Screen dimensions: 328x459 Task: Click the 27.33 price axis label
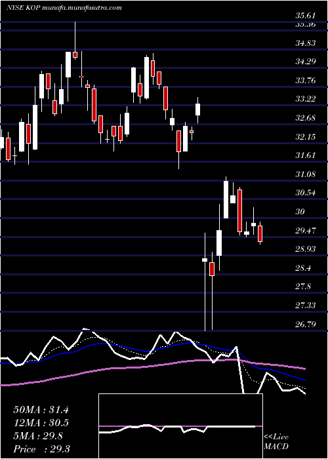[306, 306]
